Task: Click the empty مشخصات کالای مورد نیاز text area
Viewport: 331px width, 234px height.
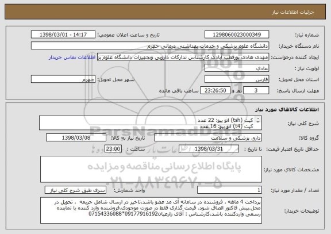Action: 151,170
